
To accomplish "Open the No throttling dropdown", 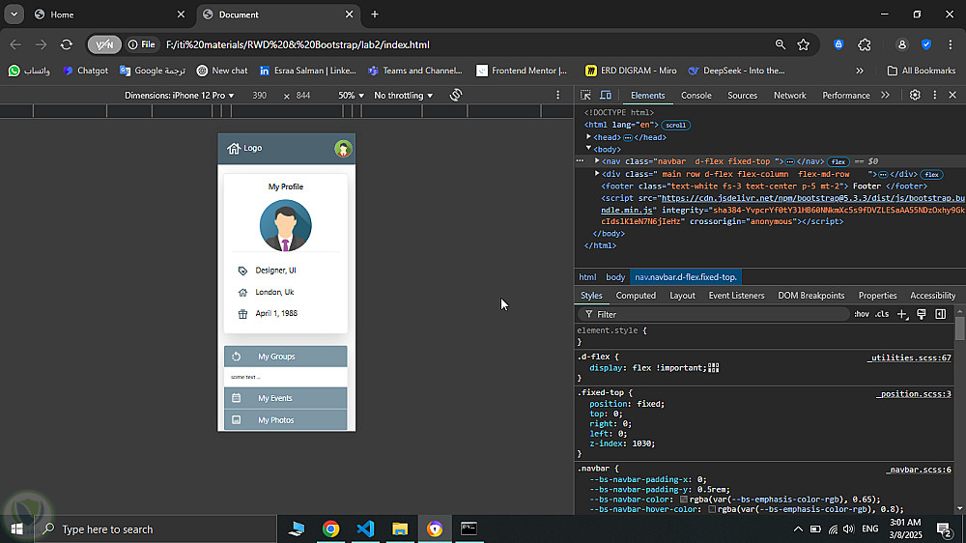I will click(x=404, y=95).
